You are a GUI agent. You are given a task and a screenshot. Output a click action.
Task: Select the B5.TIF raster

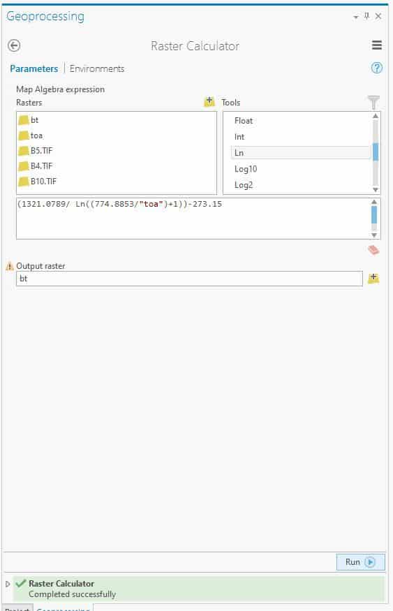click(36, 151)
